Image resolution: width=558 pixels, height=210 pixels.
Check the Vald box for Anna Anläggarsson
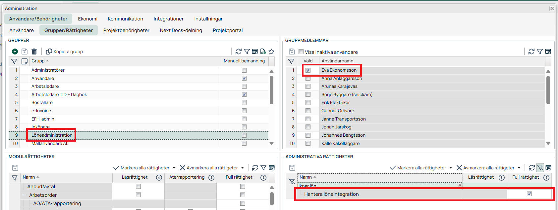click(308, 78)
